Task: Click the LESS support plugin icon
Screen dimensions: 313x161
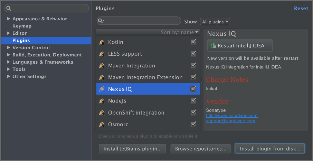Action: (x=102, y=54)
